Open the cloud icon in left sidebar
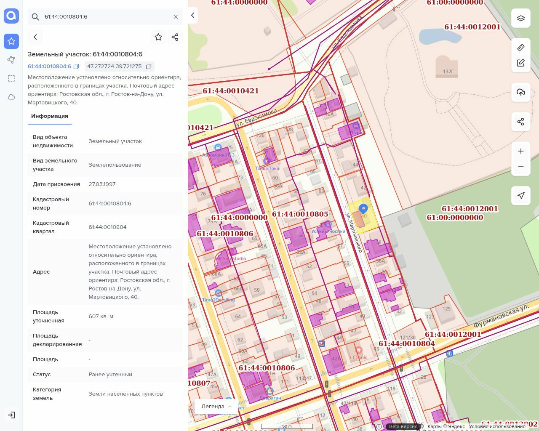 [x=11, y=97]
